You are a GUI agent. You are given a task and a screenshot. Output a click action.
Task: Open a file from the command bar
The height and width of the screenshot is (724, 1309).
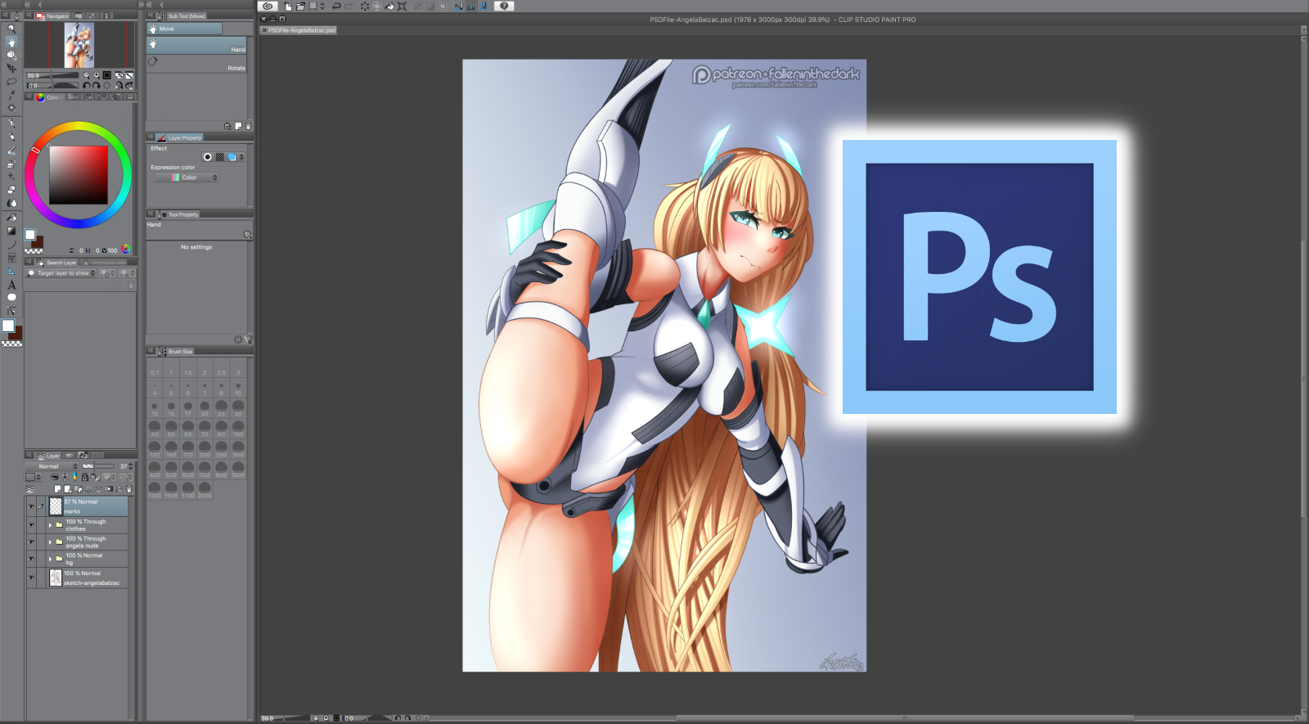pos(300,6)
